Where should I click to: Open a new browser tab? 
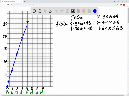tap(25, 2)
